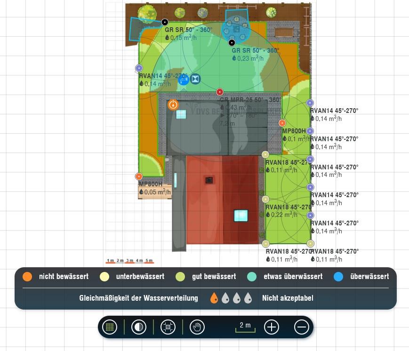This screenshot has width=409, height=351.
Task: Click the 2 m scale indicator
Action: tap(245, 327)
